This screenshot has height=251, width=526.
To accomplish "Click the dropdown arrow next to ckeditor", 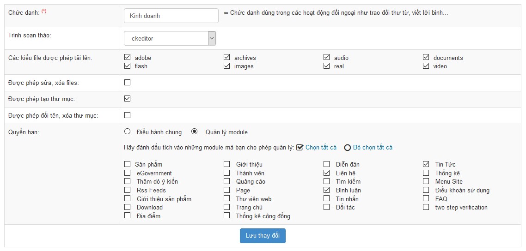I will (x=212, y=38).
